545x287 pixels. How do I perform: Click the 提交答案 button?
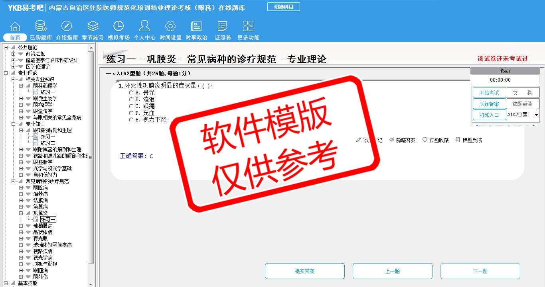(304, 271)
